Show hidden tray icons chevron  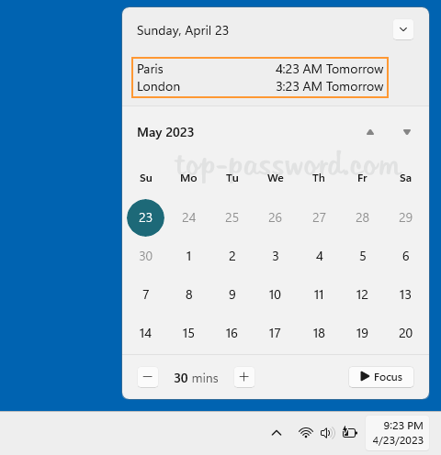277,433
